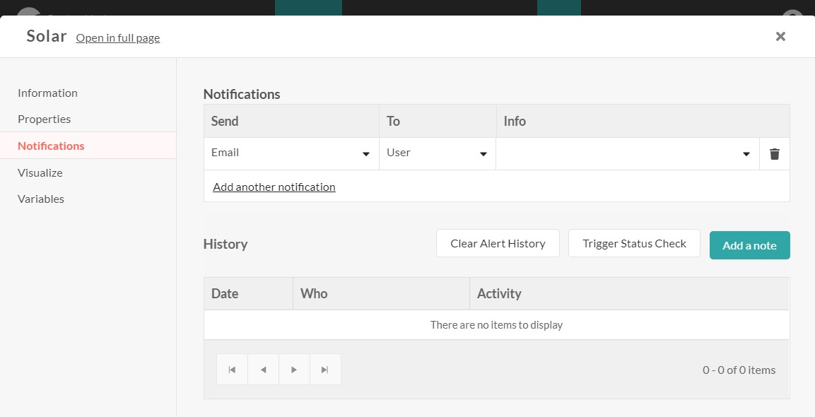
Task: Go to next history page
Action: pyautogui.click(x=294, y=369)
